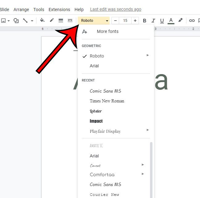The width and height of the screenshot is (200, 198).
Task: Toggle Bold formatting
Action: (144, 21)
